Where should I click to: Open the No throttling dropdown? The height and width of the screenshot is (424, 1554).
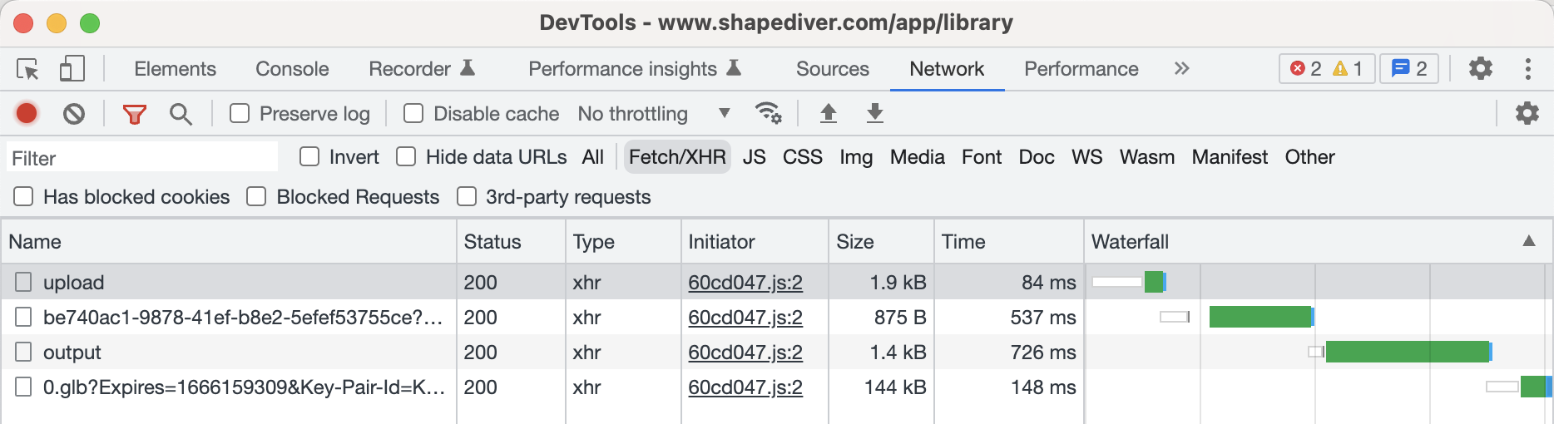pos(654,113)
